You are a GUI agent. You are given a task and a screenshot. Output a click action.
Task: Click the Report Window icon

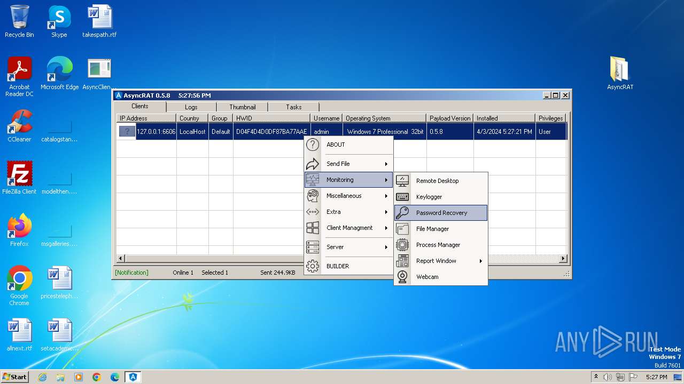[x=402, y=261]
